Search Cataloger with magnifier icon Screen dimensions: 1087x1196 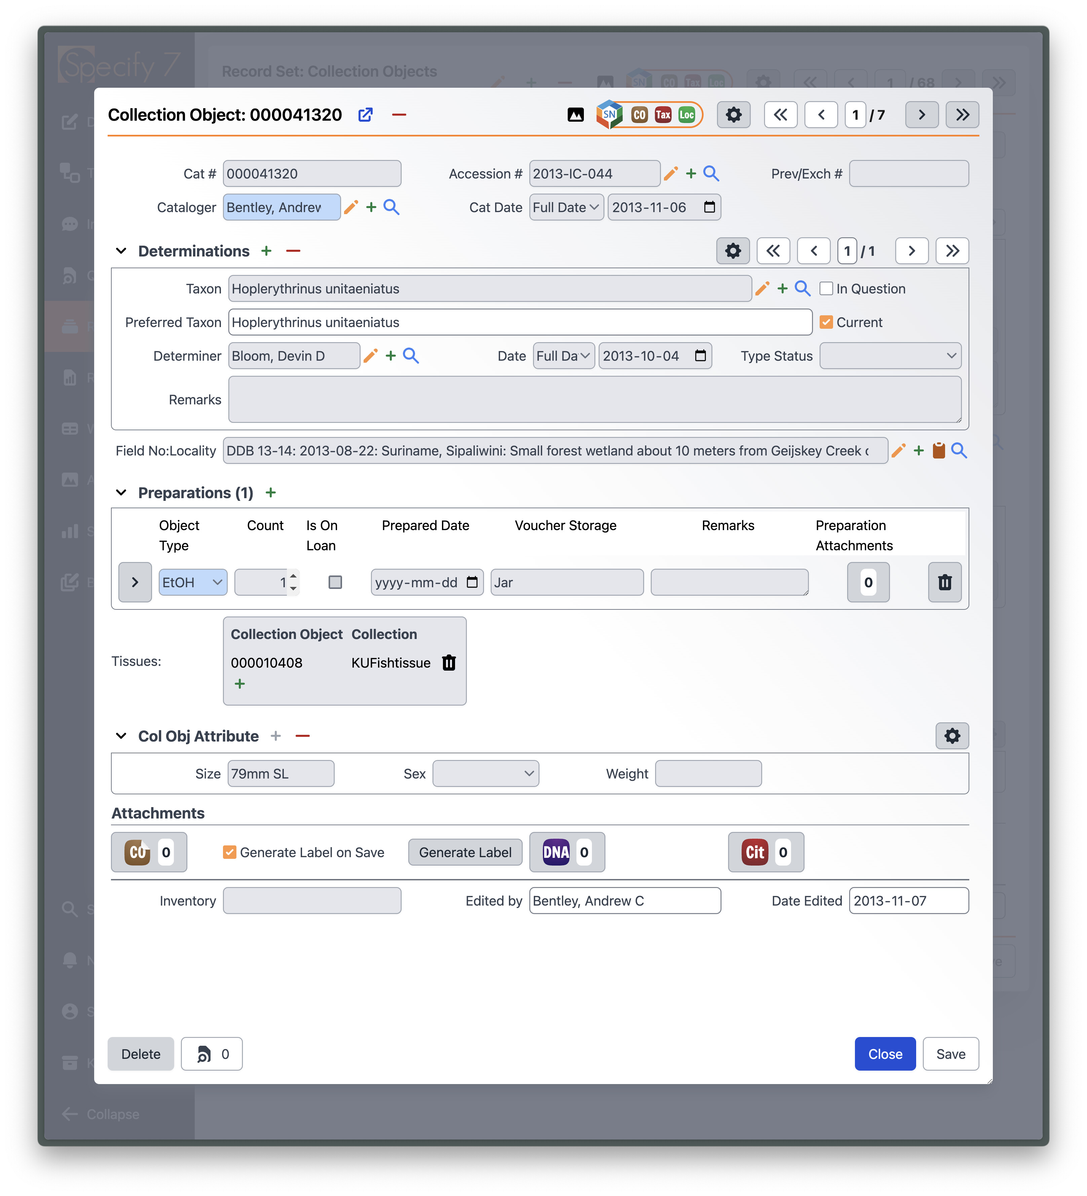(391, 207)
